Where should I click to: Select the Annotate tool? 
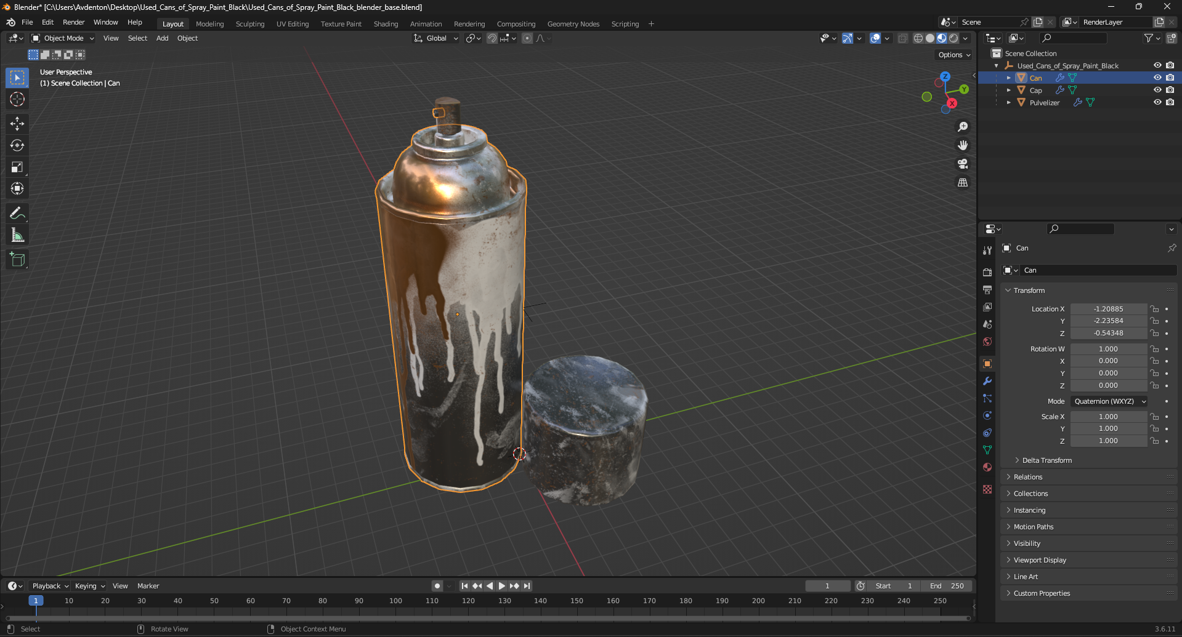[17, 214]
